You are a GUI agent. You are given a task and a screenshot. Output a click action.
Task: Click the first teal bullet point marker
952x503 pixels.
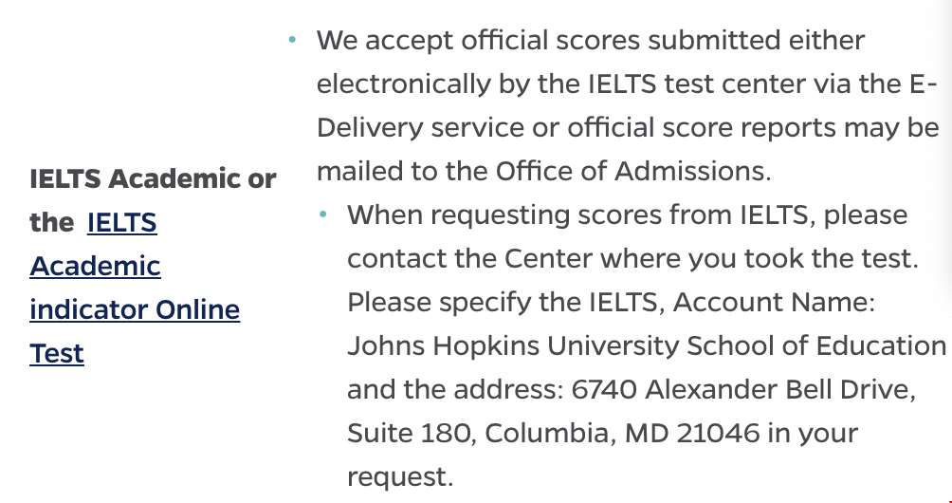293,40
